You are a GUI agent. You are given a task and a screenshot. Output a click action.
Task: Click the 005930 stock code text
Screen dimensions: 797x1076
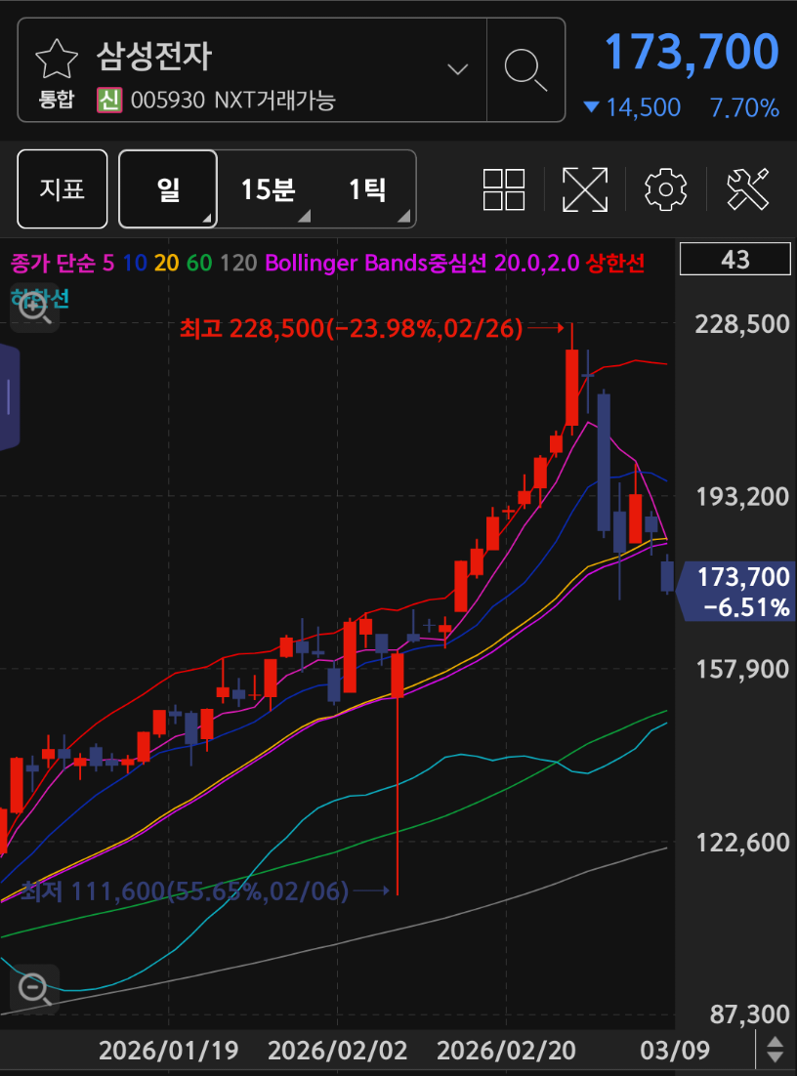tap(168, 101)
